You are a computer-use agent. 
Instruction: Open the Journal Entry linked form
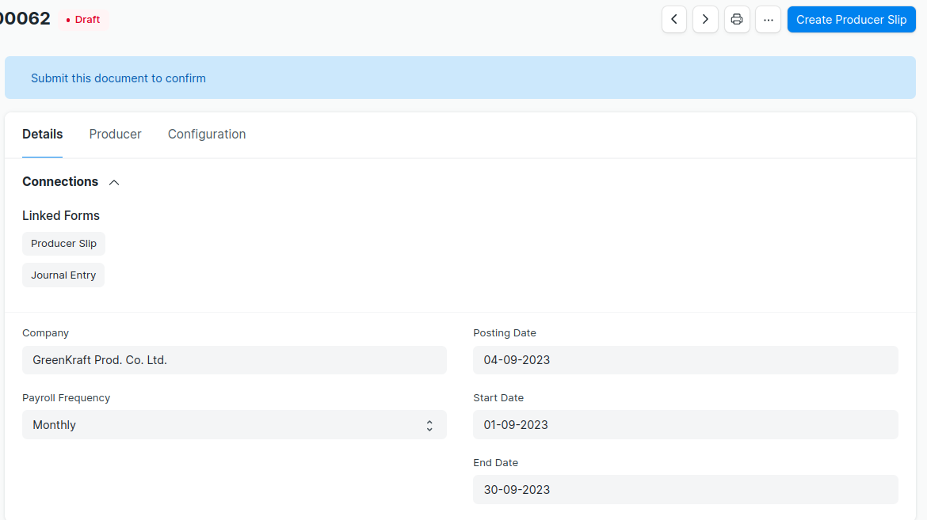click(x=63, y=275)
